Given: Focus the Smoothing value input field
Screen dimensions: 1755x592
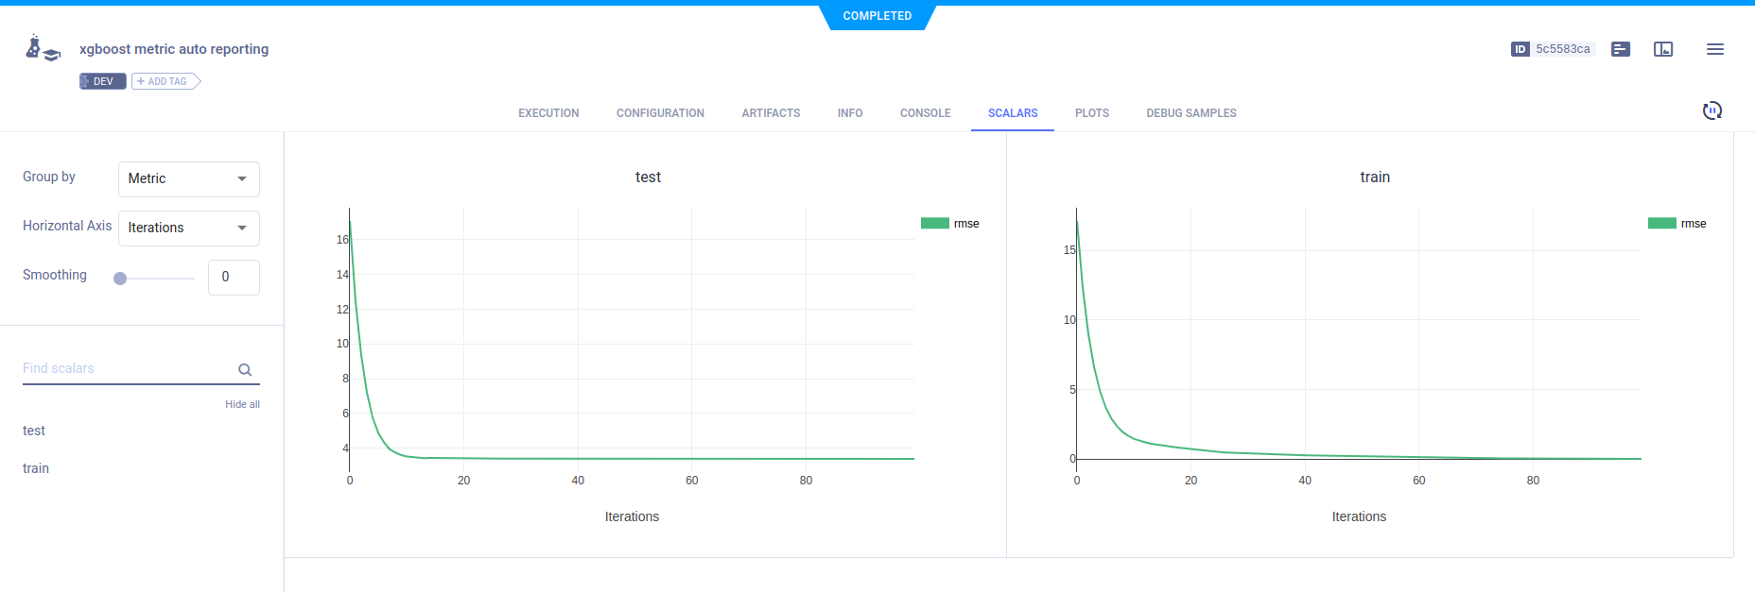Looking at the screenshot, I should click(233, 278).
